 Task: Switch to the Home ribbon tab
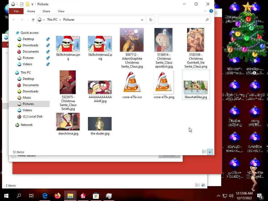31,11
